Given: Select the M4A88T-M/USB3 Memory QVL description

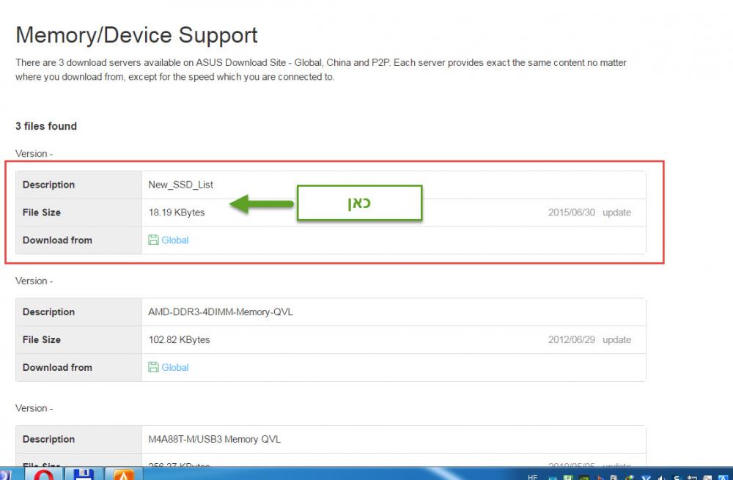Looking at the screenshot, I should 214,440.
